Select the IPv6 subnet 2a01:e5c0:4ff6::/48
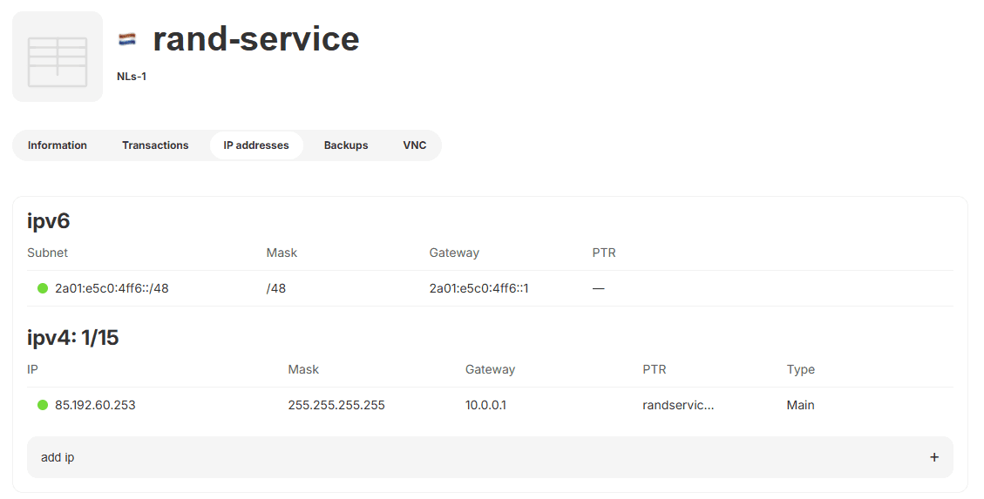 point(112,288)
